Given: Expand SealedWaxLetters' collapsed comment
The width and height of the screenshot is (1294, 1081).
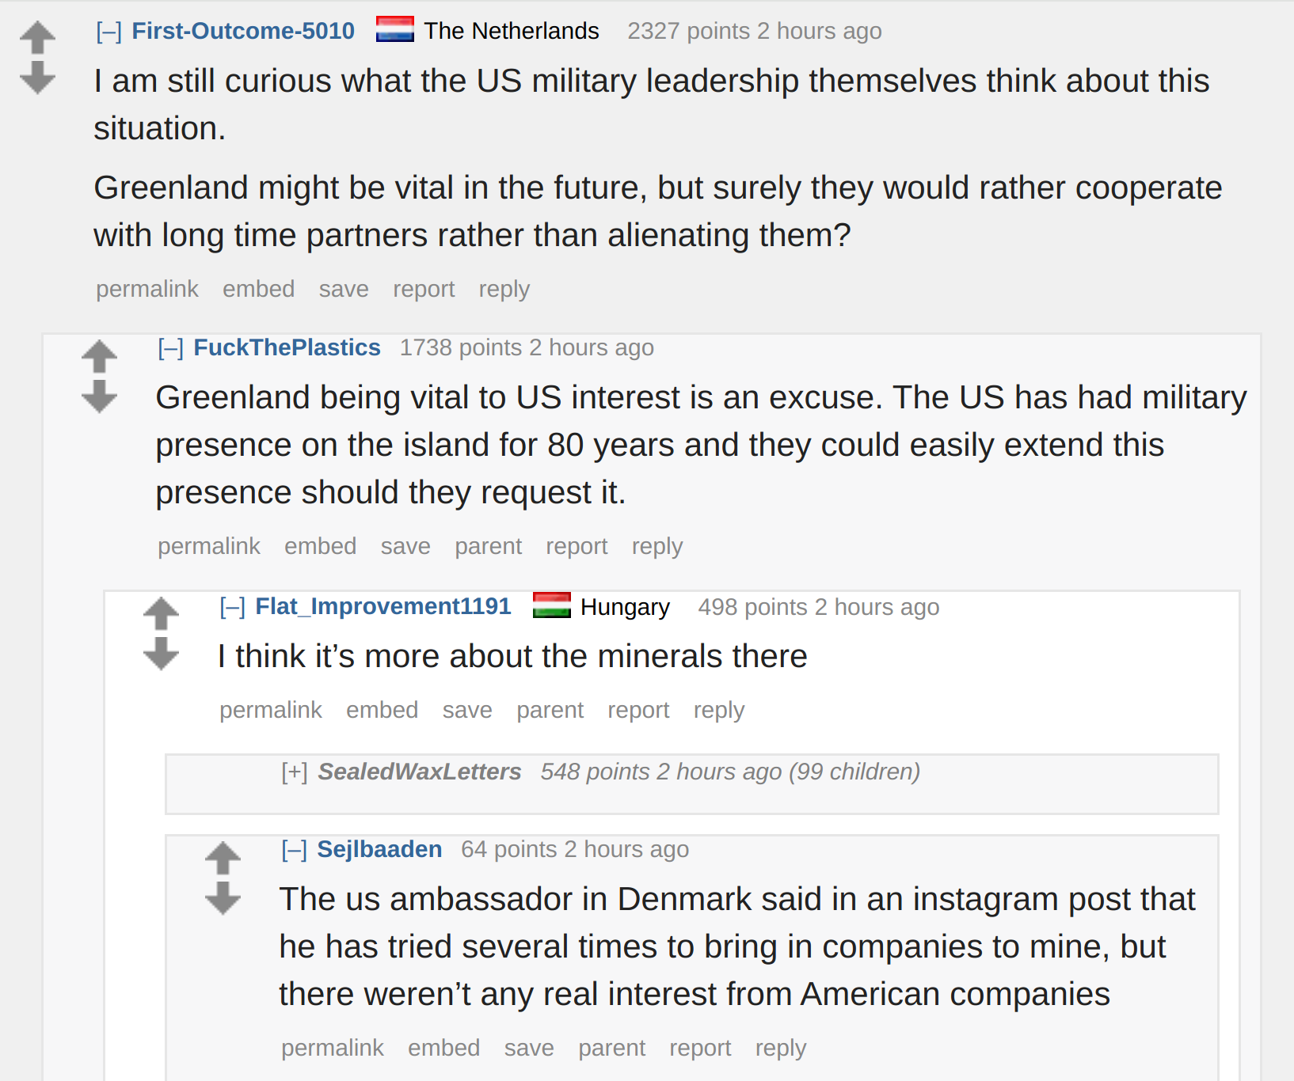Looking at the screenshot, I should pyautogui.click(x=295, y=772).
